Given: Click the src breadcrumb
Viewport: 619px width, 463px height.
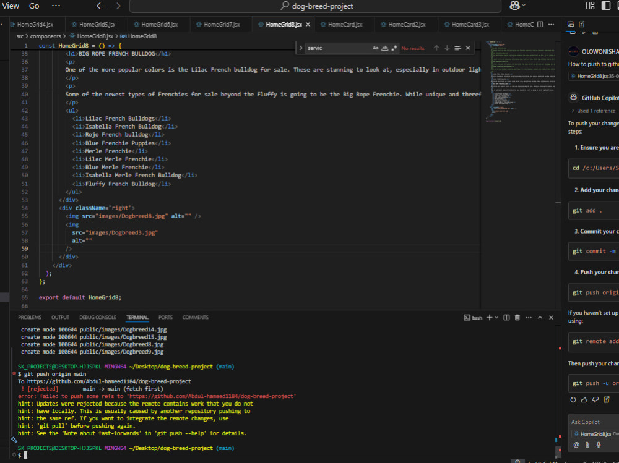Looking at the screenshot, I should 20,36.
